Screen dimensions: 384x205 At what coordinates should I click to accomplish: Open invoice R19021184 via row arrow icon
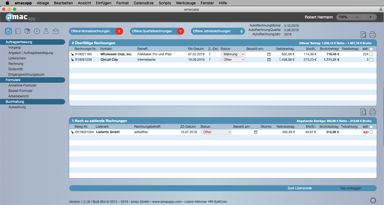tap(72, 54)
